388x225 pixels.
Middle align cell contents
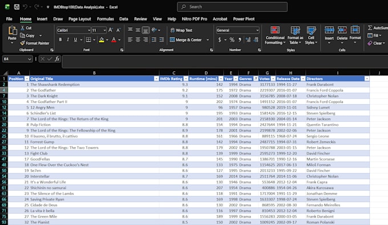tap(138, 30)
